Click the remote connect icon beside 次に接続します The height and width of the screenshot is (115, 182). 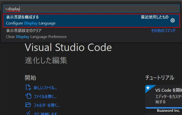tap(28, 113)
